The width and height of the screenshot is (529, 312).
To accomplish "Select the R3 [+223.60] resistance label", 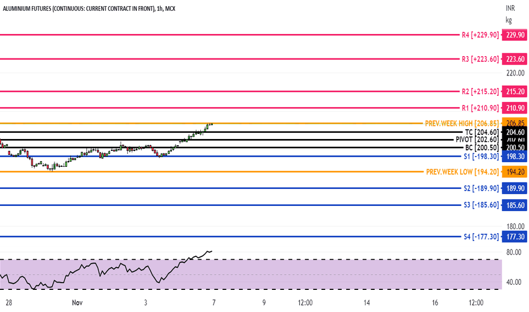I will click(480, 59).
